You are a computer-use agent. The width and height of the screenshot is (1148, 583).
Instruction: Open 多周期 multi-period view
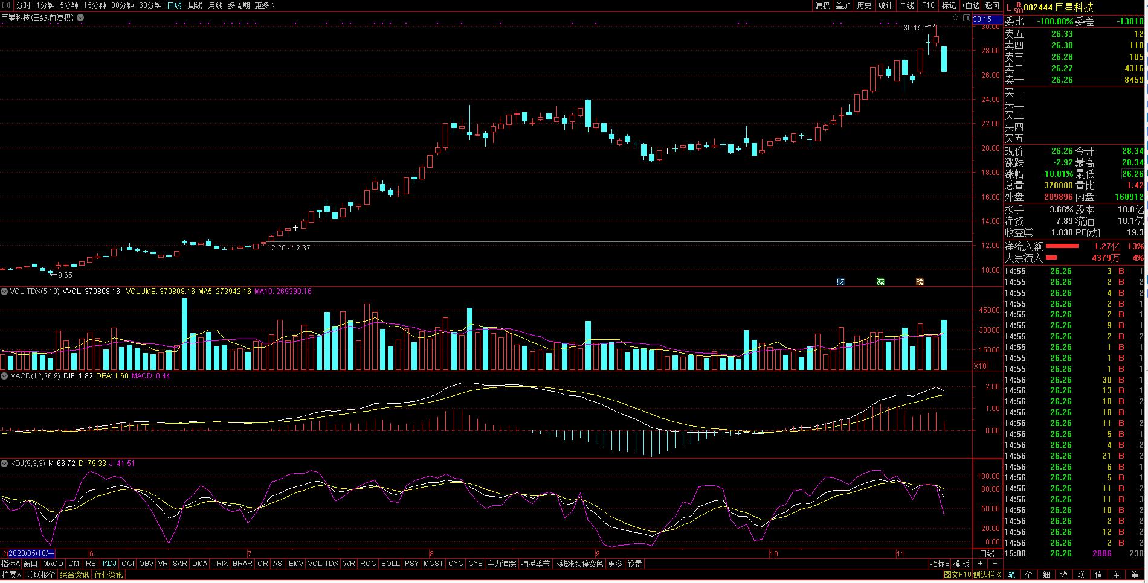point(239,5)
